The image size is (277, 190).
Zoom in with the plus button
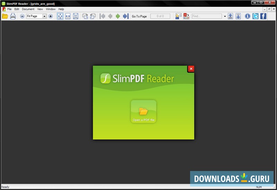[x=51, y=16]
